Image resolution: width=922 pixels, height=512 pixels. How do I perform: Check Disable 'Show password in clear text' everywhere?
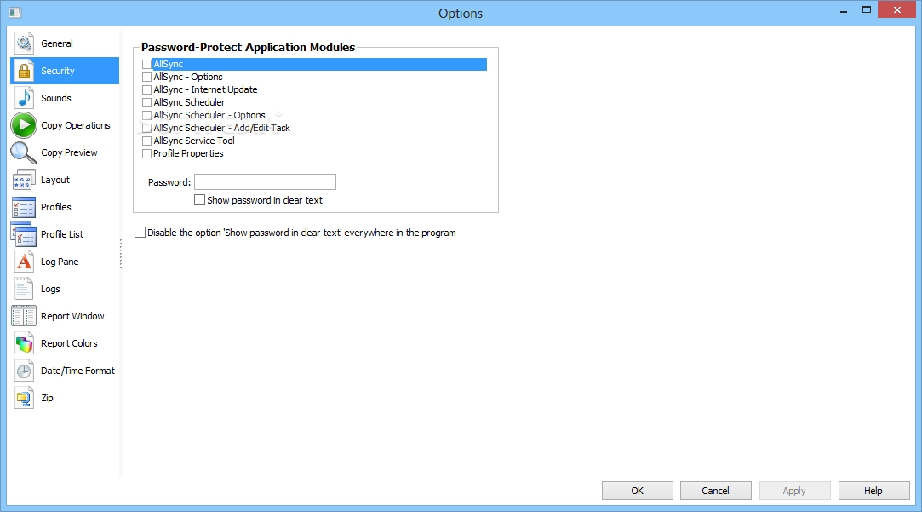click(x=140, y=233)
